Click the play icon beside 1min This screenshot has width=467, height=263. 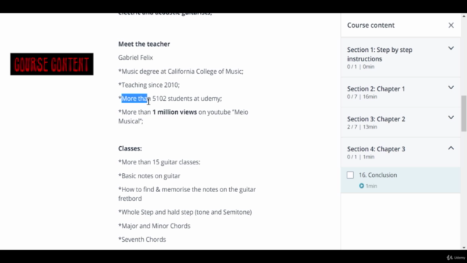[361, 186]
